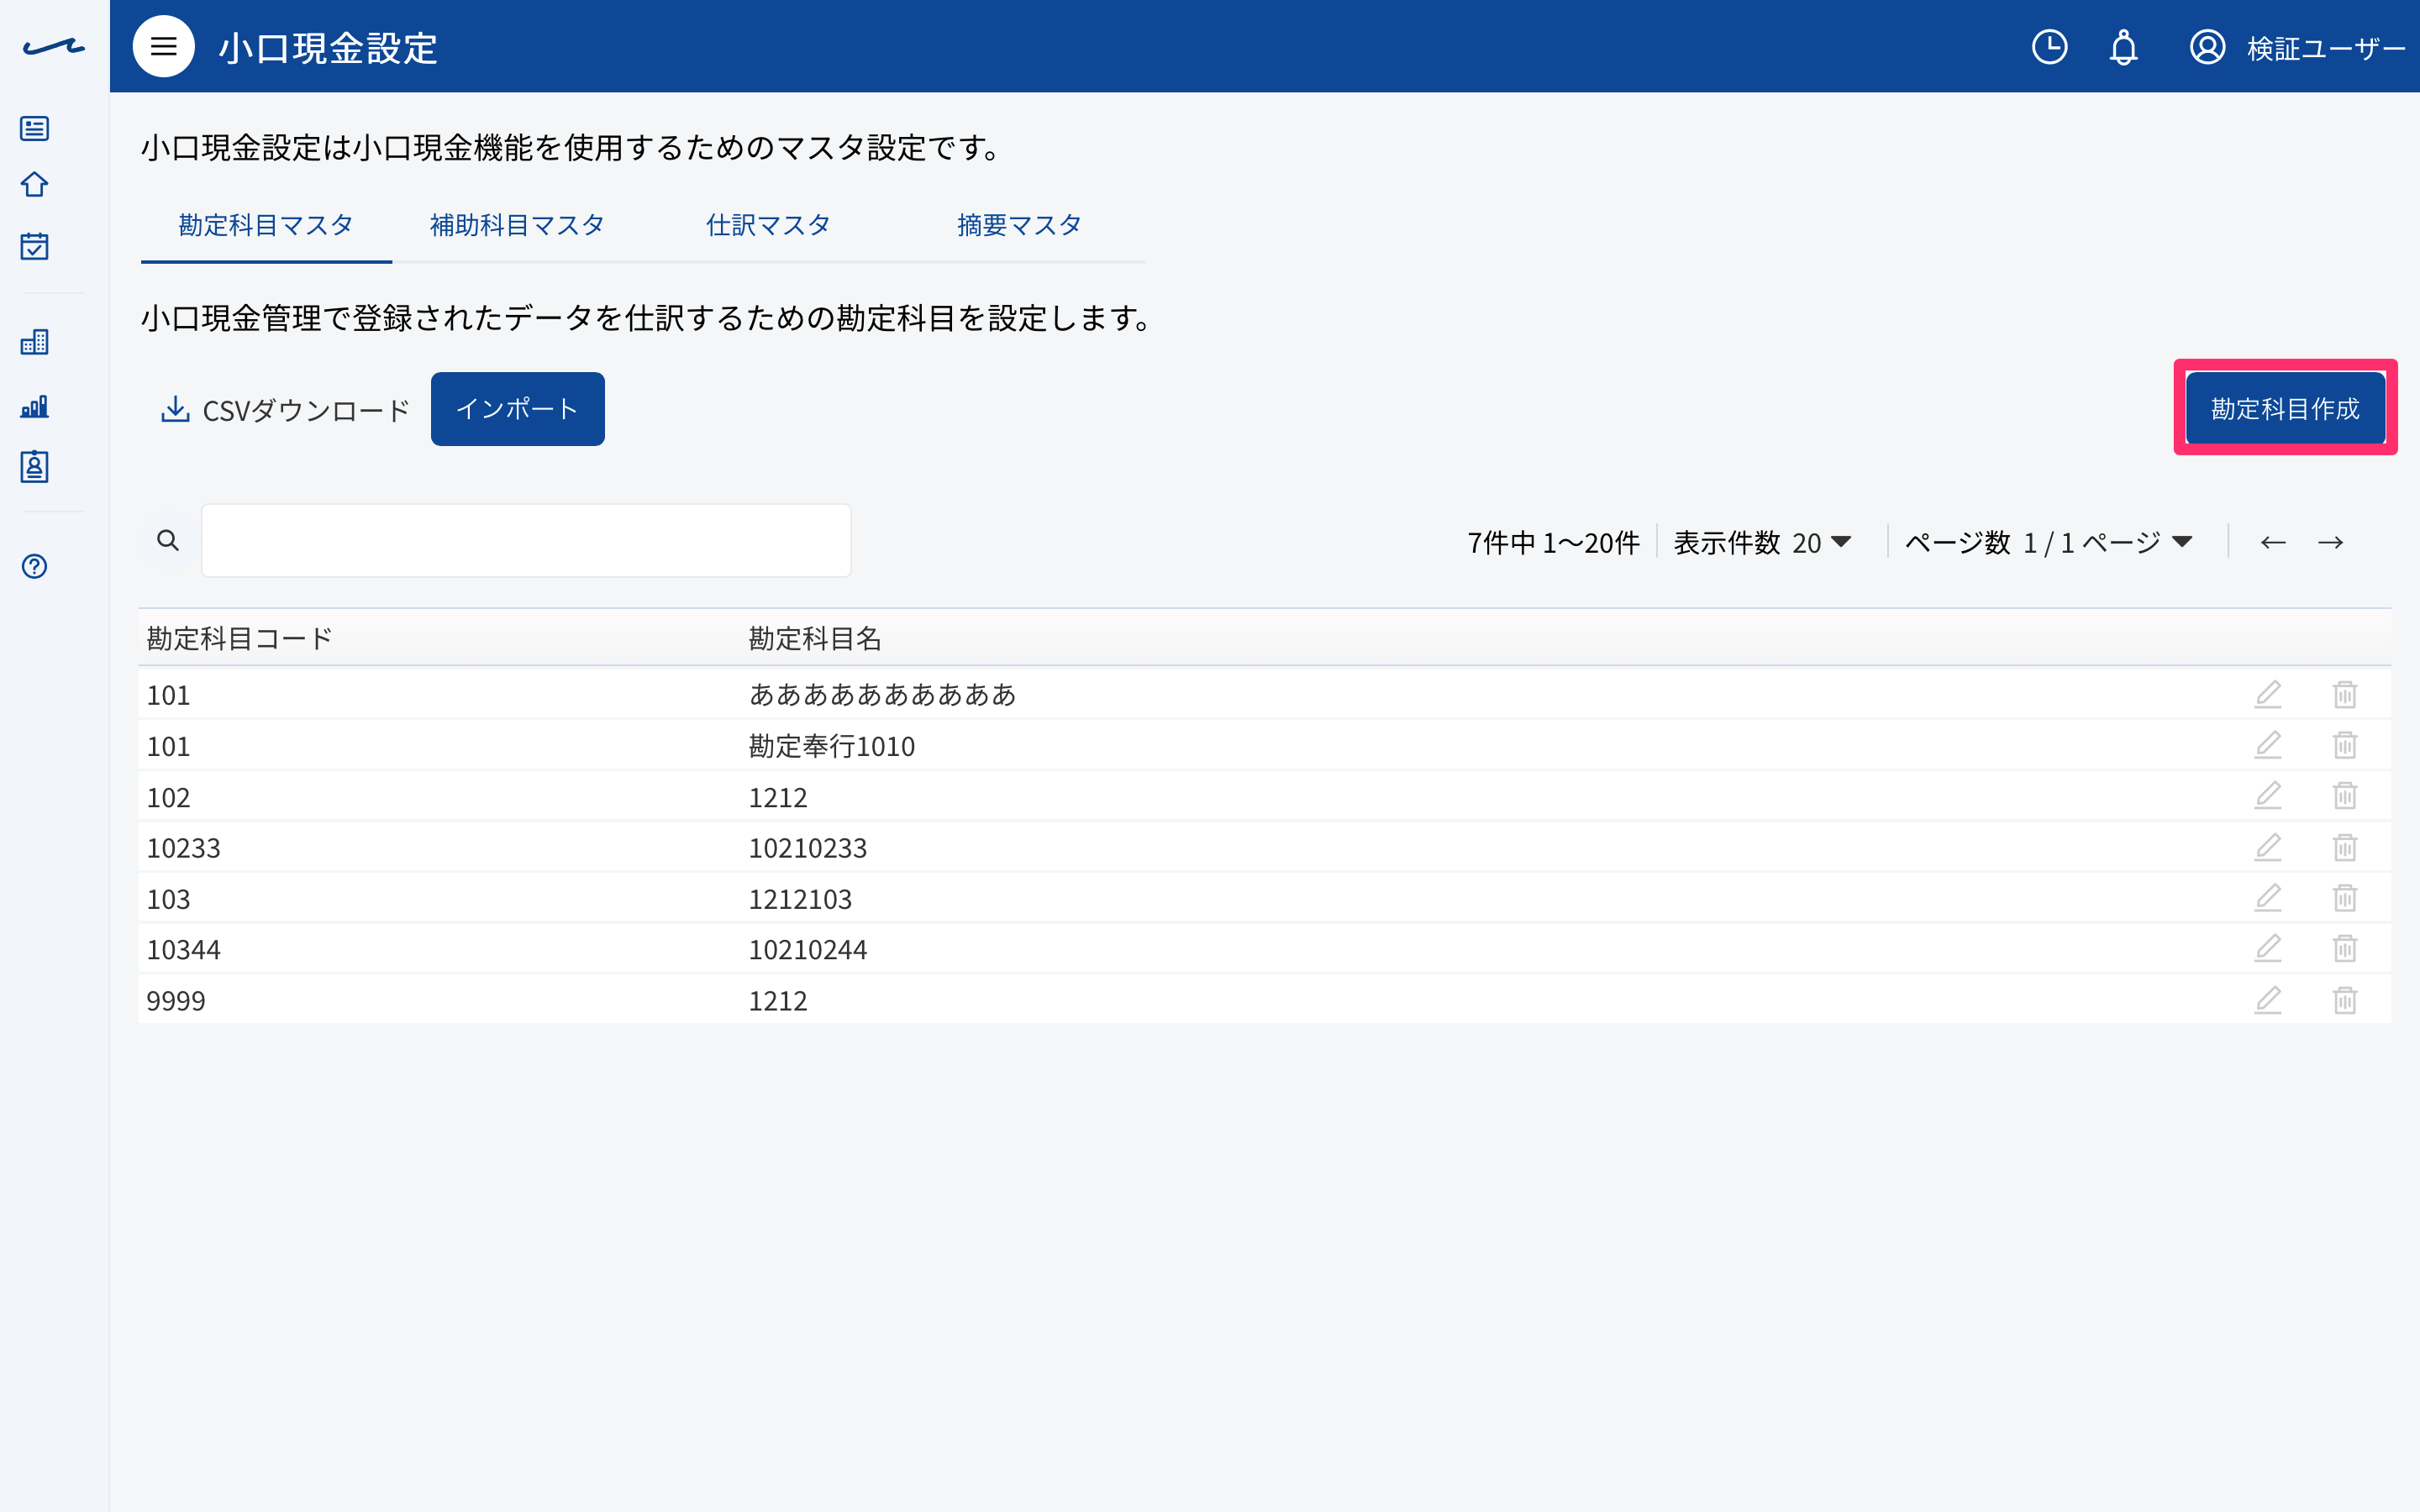This screenshot has width=2420, height=1512.
Task: Open the list document sidebar icon
Action: pos(35,128)
